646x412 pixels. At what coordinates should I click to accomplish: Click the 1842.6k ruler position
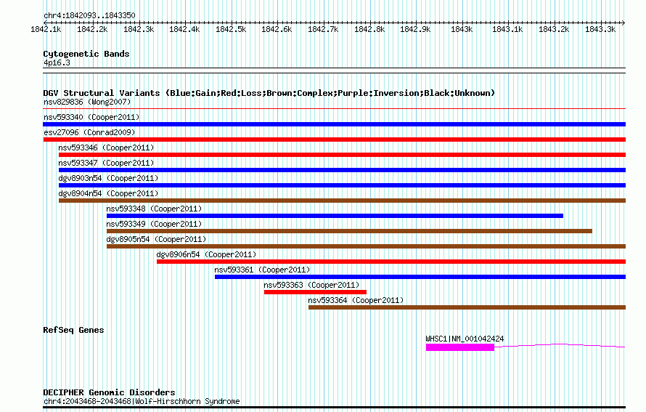(277, 29)
